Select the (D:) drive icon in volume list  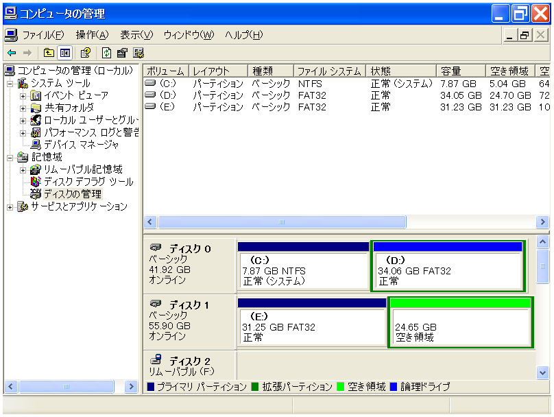pyautogui.click(x=150, y=95)
